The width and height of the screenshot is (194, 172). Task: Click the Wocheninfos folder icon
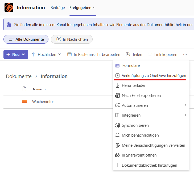24,101
